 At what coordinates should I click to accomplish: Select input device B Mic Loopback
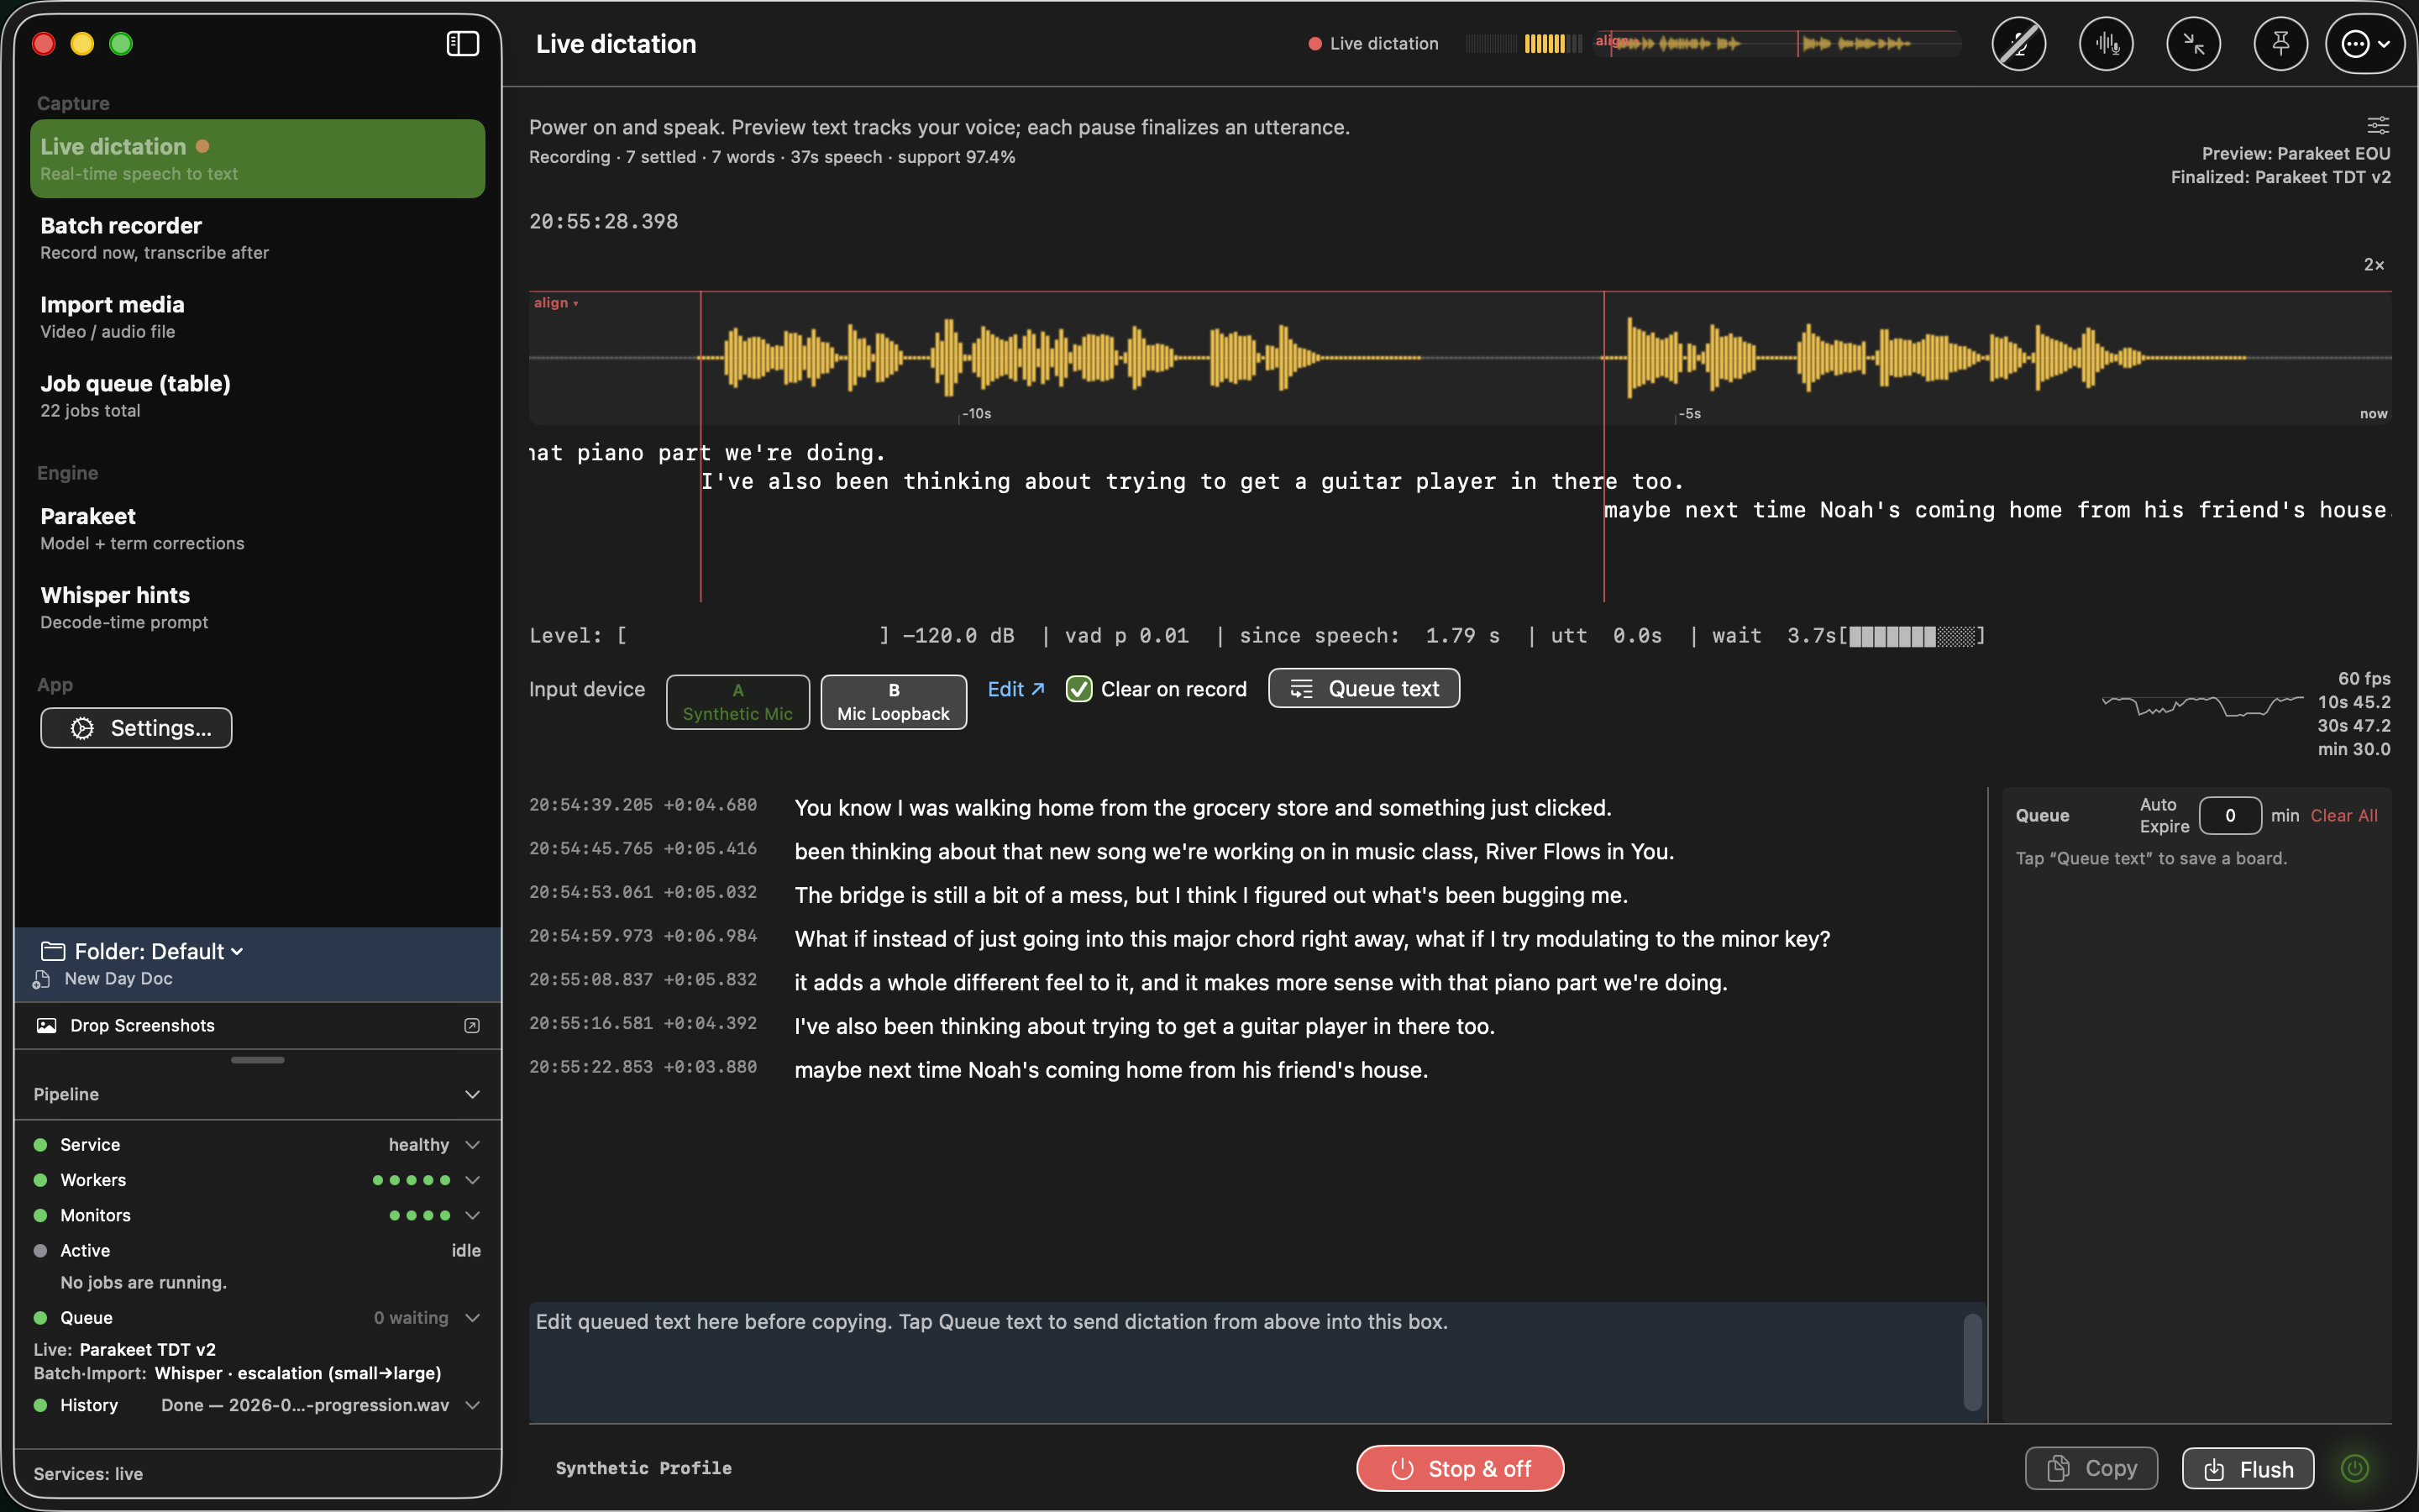(x=894, y=702)
